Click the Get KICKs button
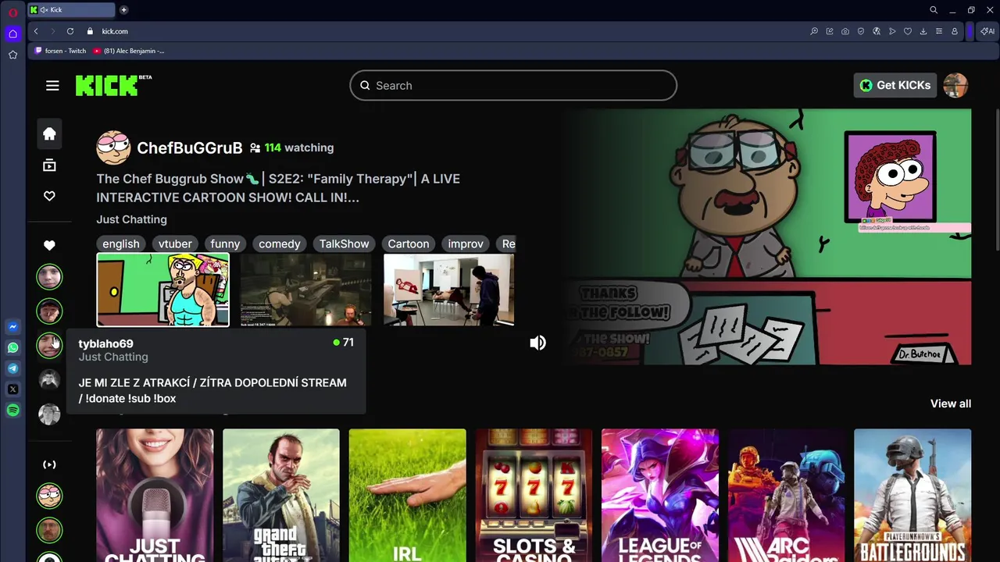Screen dimensions: 1000x562 point(895,85)
